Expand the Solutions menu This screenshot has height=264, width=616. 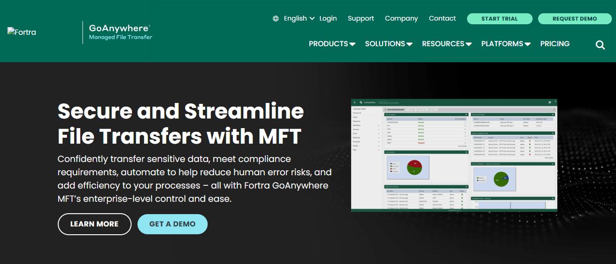pyautogui.click(x=389, y=44)
